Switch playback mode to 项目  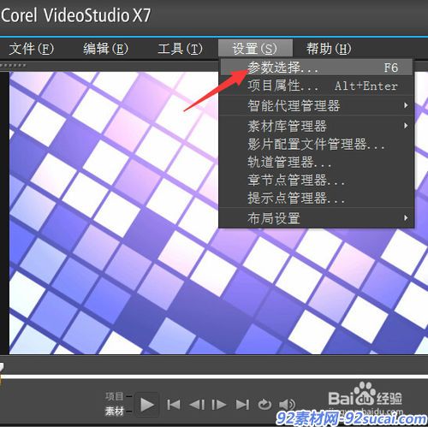pyautogui.click(x=115, y=396)
